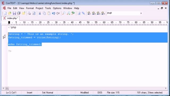
Task: Run user command 4 icon
Action: coord(103,13)
